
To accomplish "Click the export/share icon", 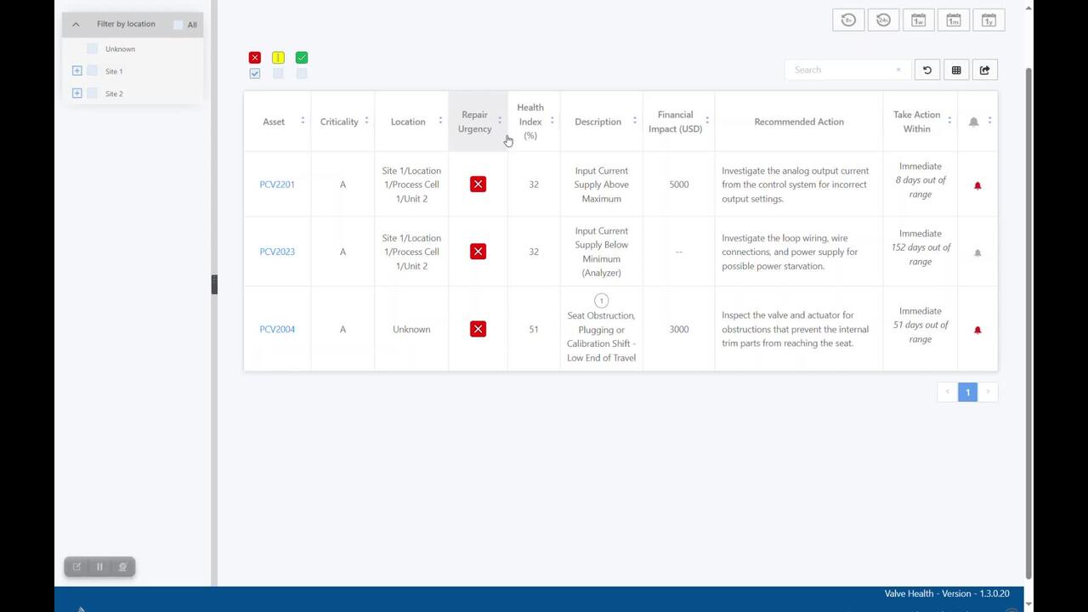I will click(984, 70).
